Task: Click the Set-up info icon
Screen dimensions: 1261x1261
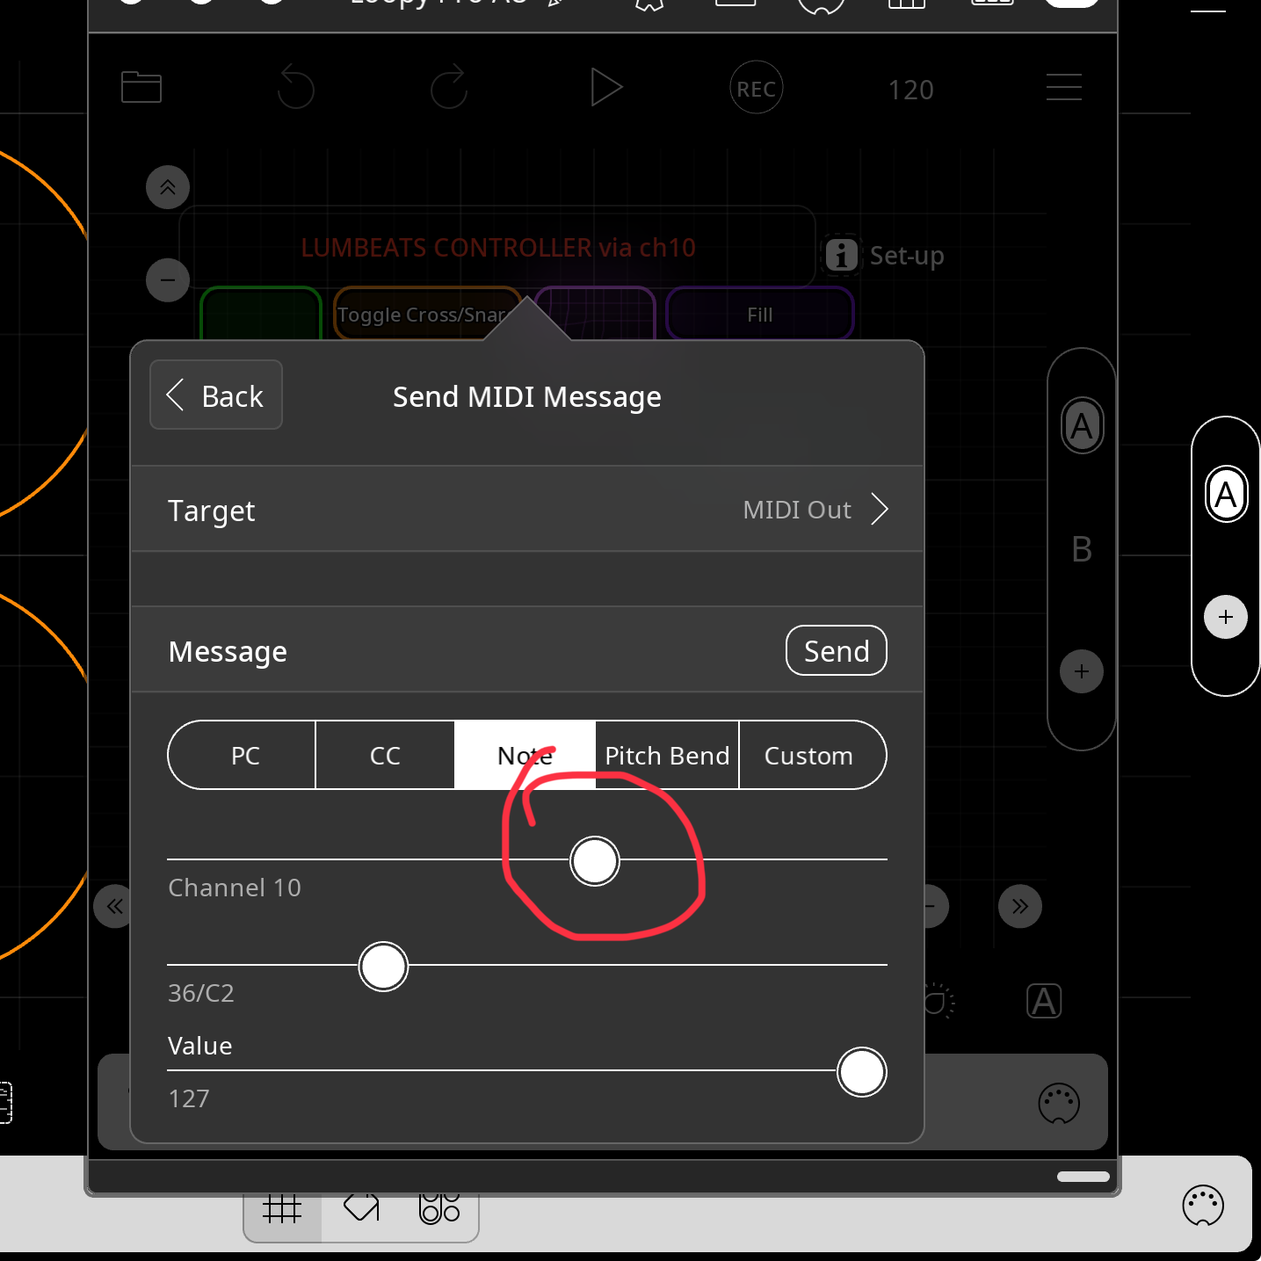Action: pos(841,255)
